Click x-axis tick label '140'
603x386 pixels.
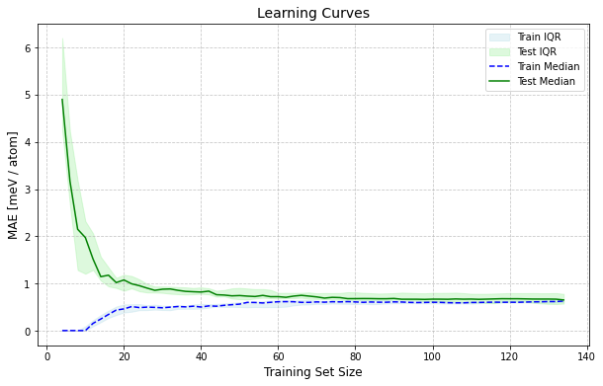(x=586, y=356)
